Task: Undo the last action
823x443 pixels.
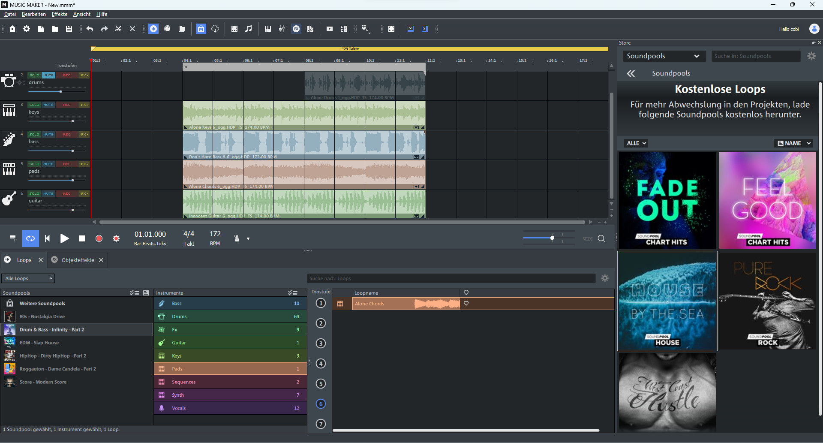Action: (90, 29)
